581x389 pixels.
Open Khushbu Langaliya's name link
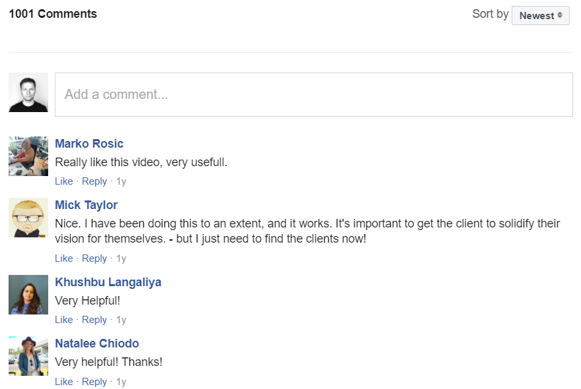click(x=108, y=282)
